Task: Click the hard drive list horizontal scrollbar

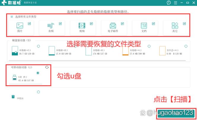Action: 97,60
